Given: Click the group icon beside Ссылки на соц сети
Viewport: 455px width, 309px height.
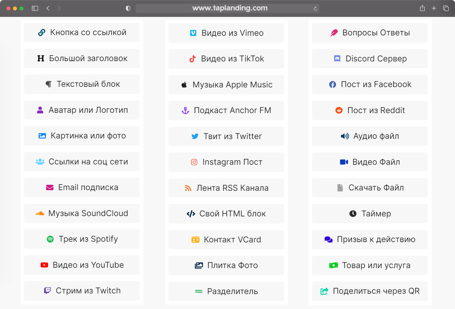Looking at the screenshot, I should [40, 161].
